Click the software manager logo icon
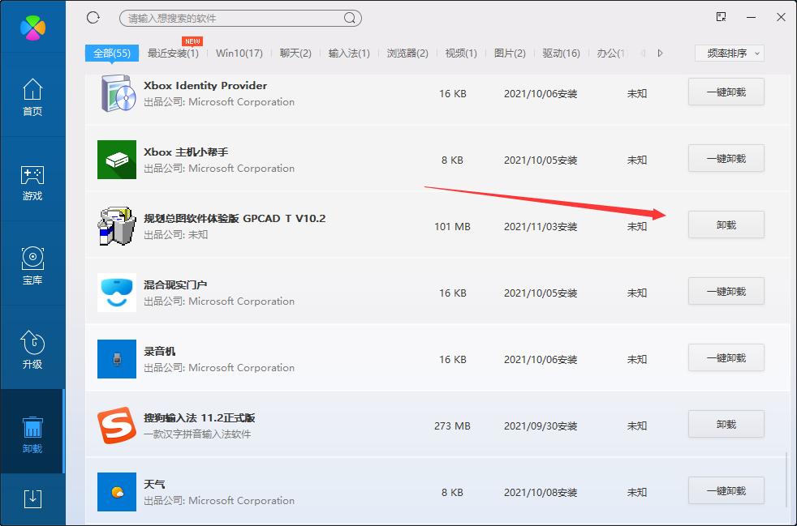797x526 pixels. coord(33,27)
